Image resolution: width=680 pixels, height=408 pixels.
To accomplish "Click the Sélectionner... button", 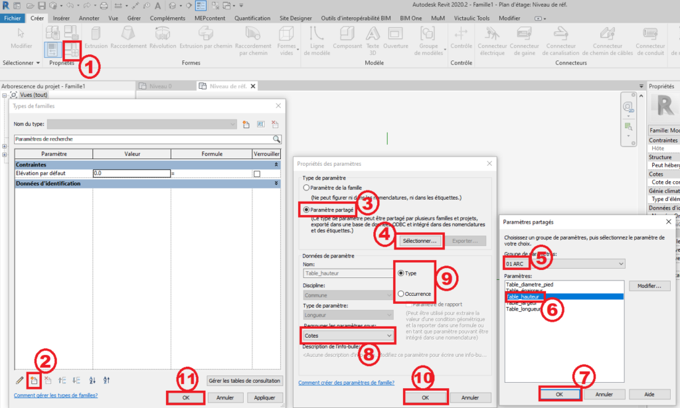I will 420,241.
